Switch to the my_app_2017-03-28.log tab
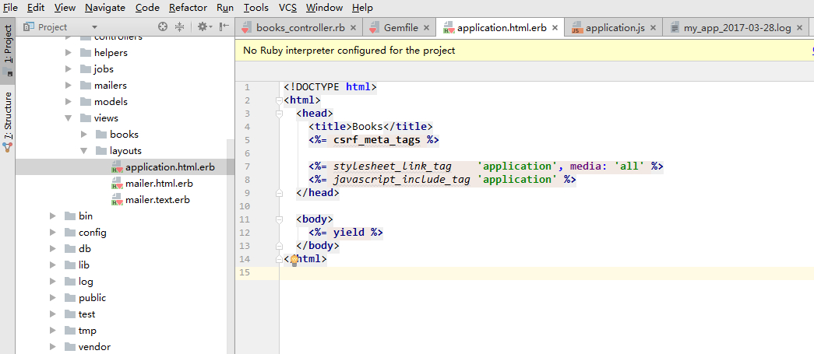This screenshot has width=814, height=354. 737,28
